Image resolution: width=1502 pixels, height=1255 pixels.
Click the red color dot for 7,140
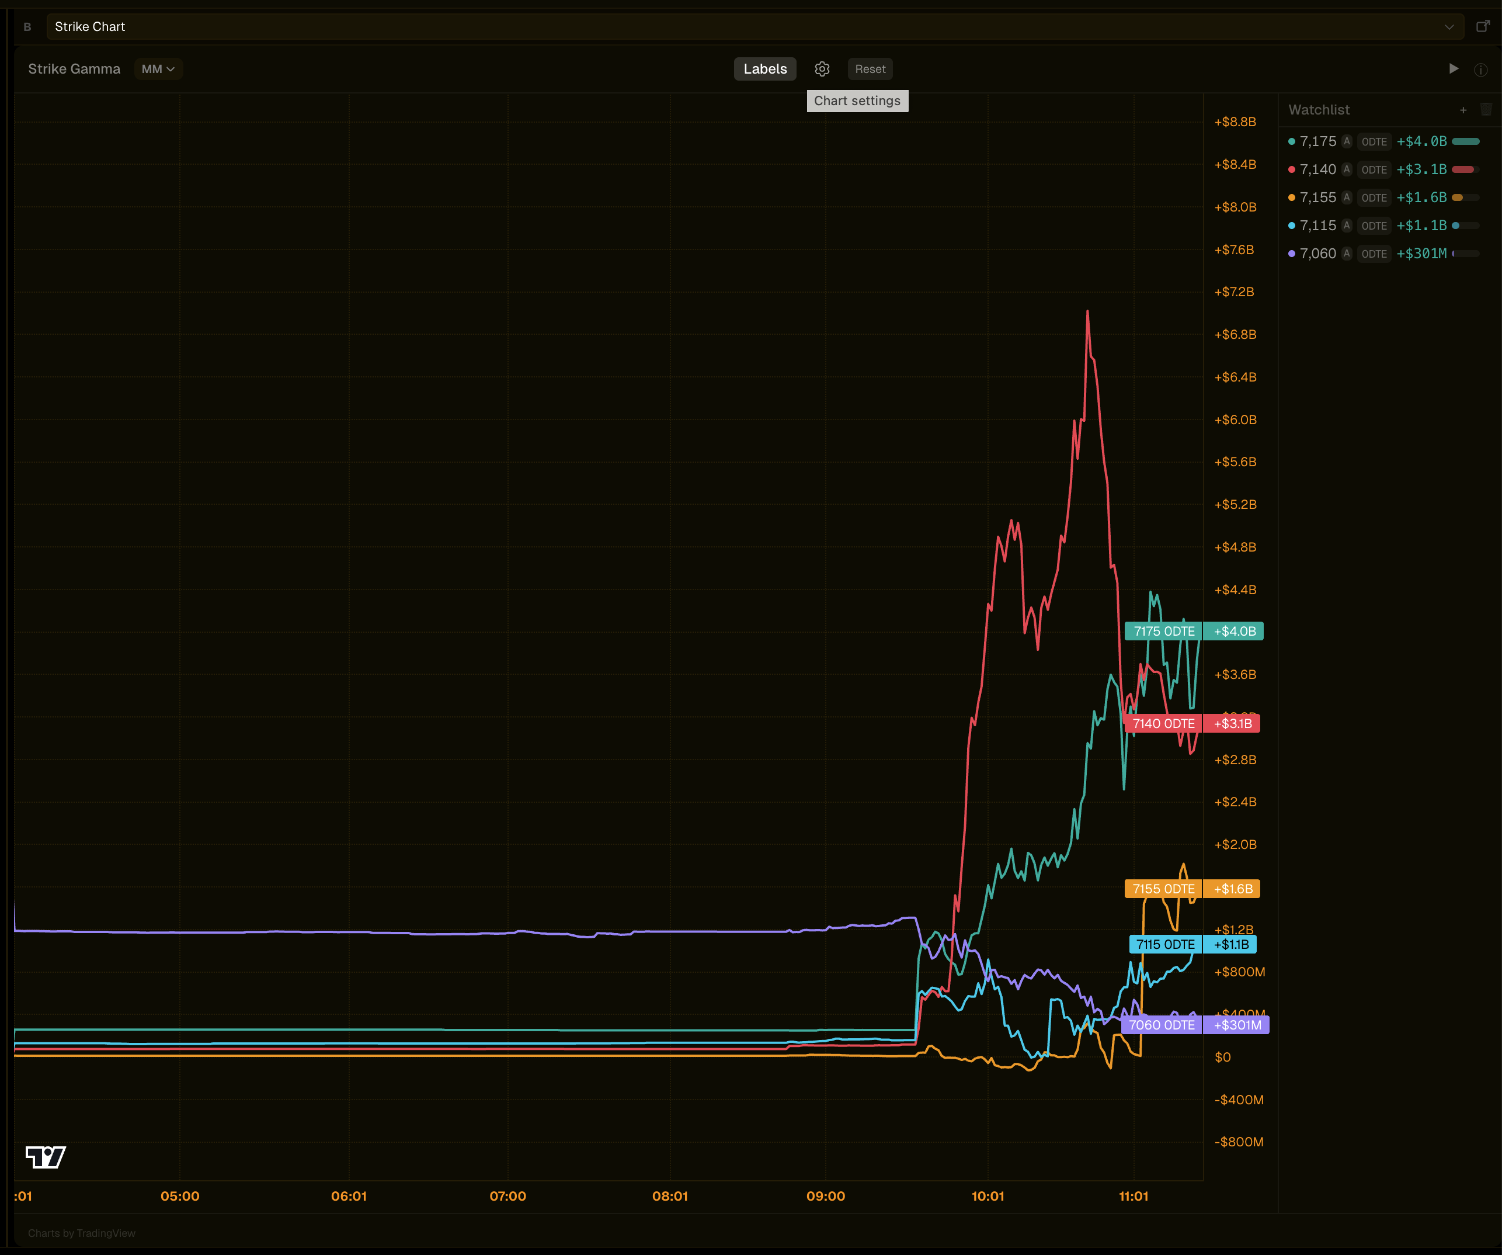pyautogui.click(x=1292, y=169)
